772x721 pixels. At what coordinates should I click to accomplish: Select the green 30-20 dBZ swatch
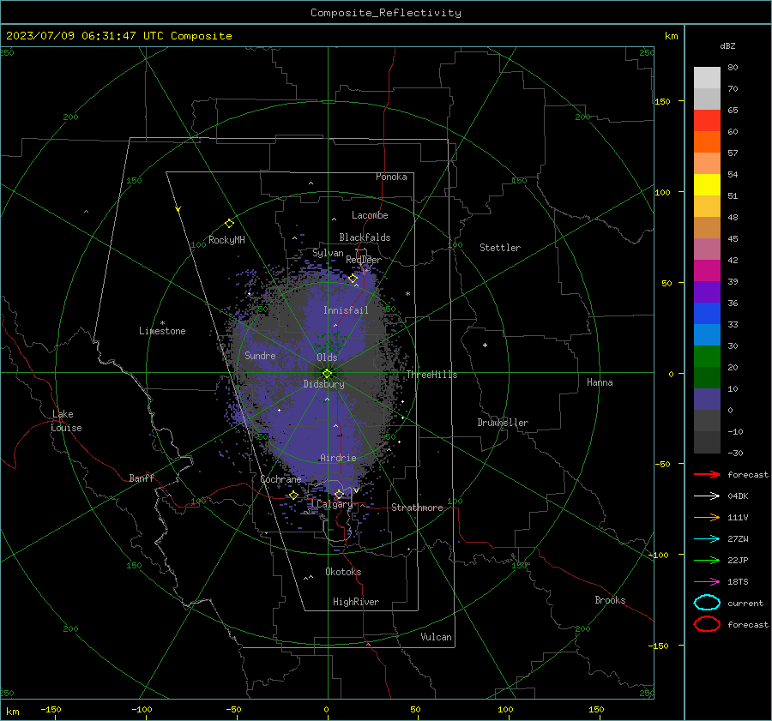pyautogui.click(x=707, y=357)
